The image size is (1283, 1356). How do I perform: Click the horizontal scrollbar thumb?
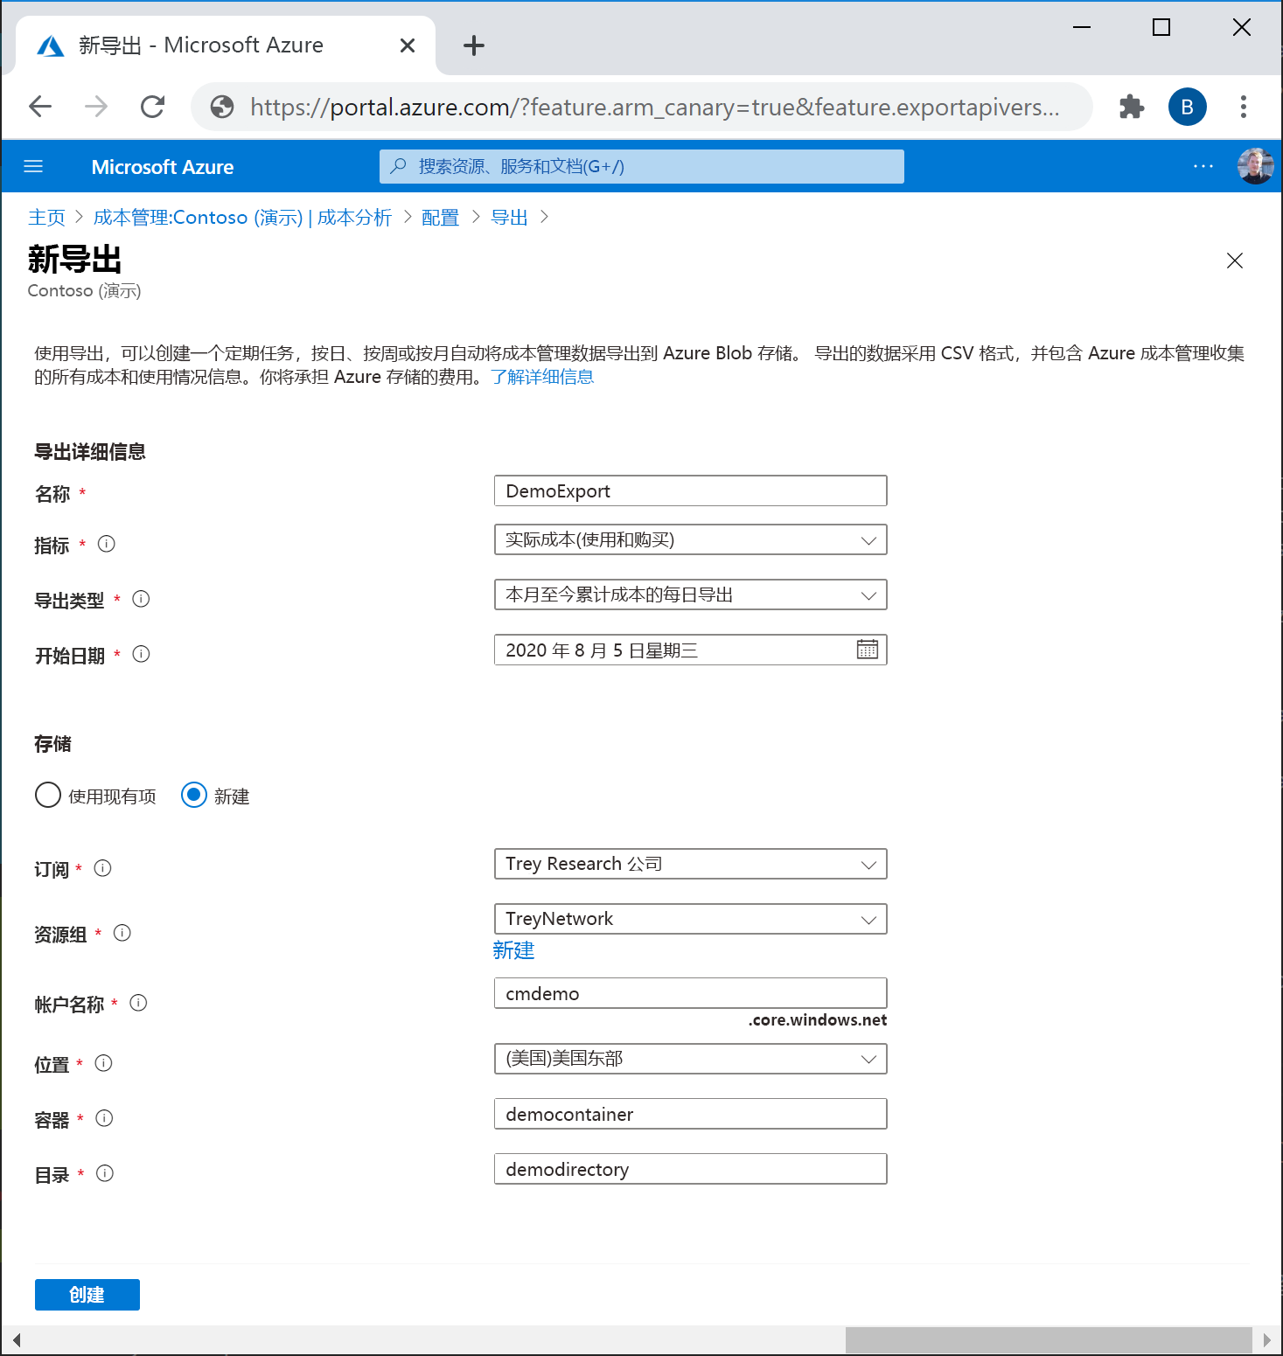click(1049, 1339)
